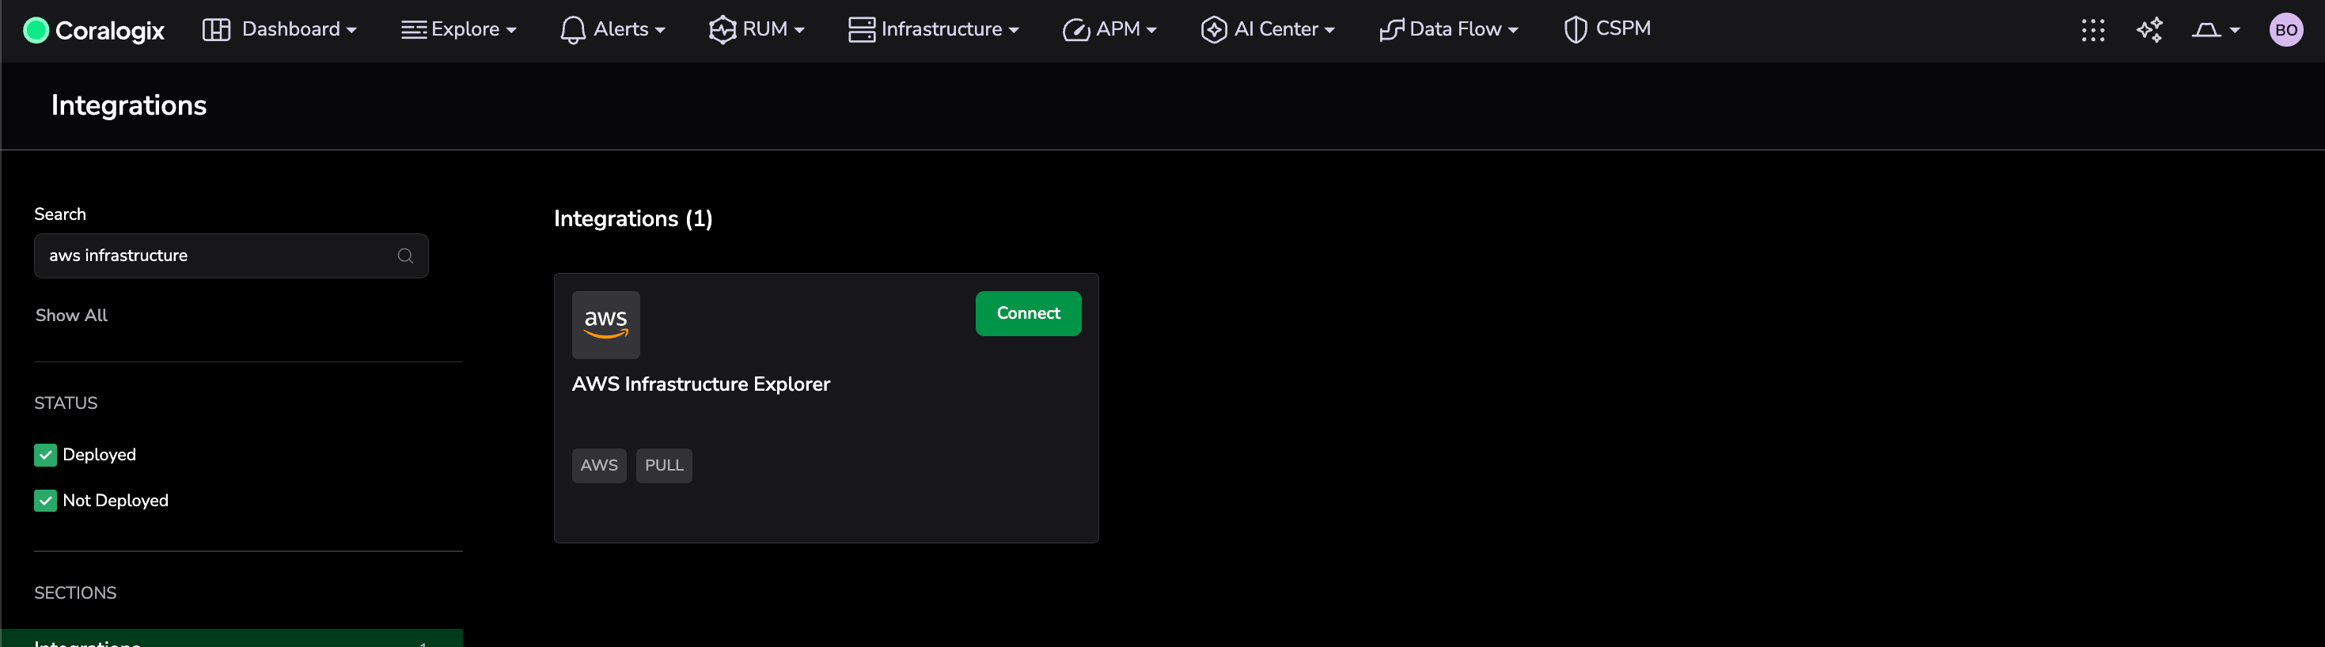This screenshot has width=2325, height=647.
Task: Click the Deployed label text
Action: point(99,455)
